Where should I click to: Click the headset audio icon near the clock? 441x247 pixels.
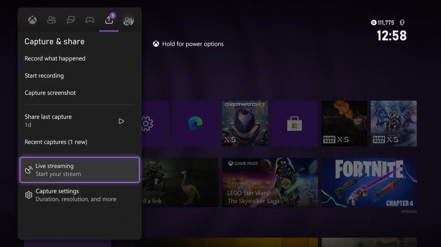tap(402, 22)
